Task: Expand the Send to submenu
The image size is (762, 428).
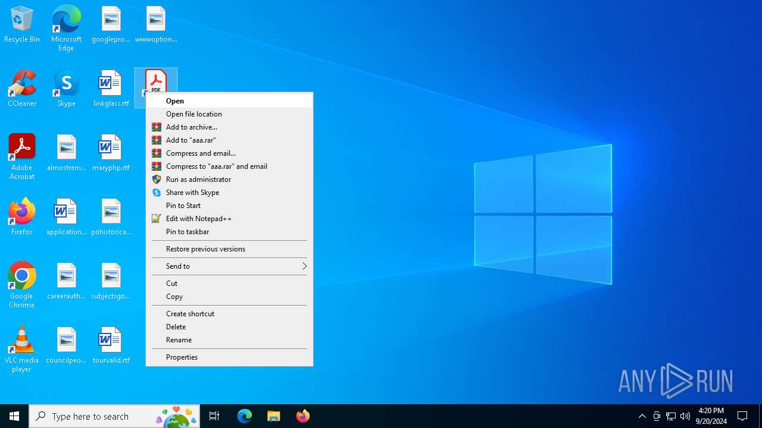Action: [x=229, y=266]
